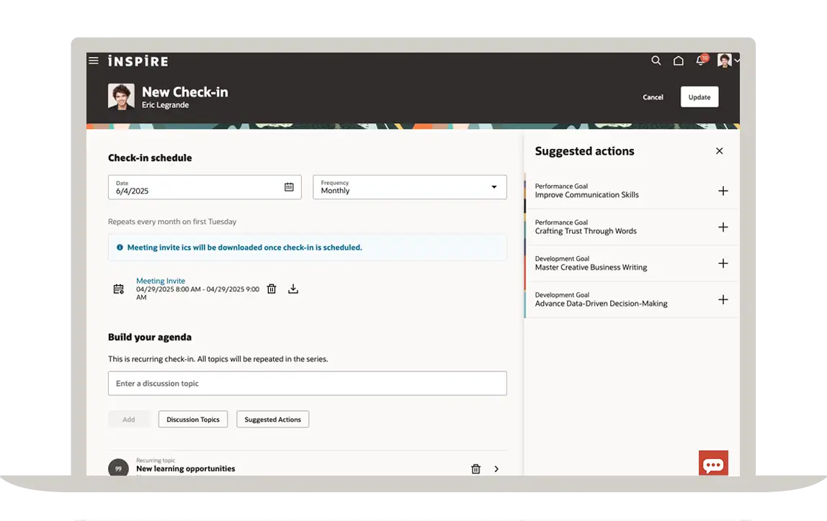This screenshot has height=521, width=827.
Task: Open the notifications bell
Action: (x=700, y=61)
